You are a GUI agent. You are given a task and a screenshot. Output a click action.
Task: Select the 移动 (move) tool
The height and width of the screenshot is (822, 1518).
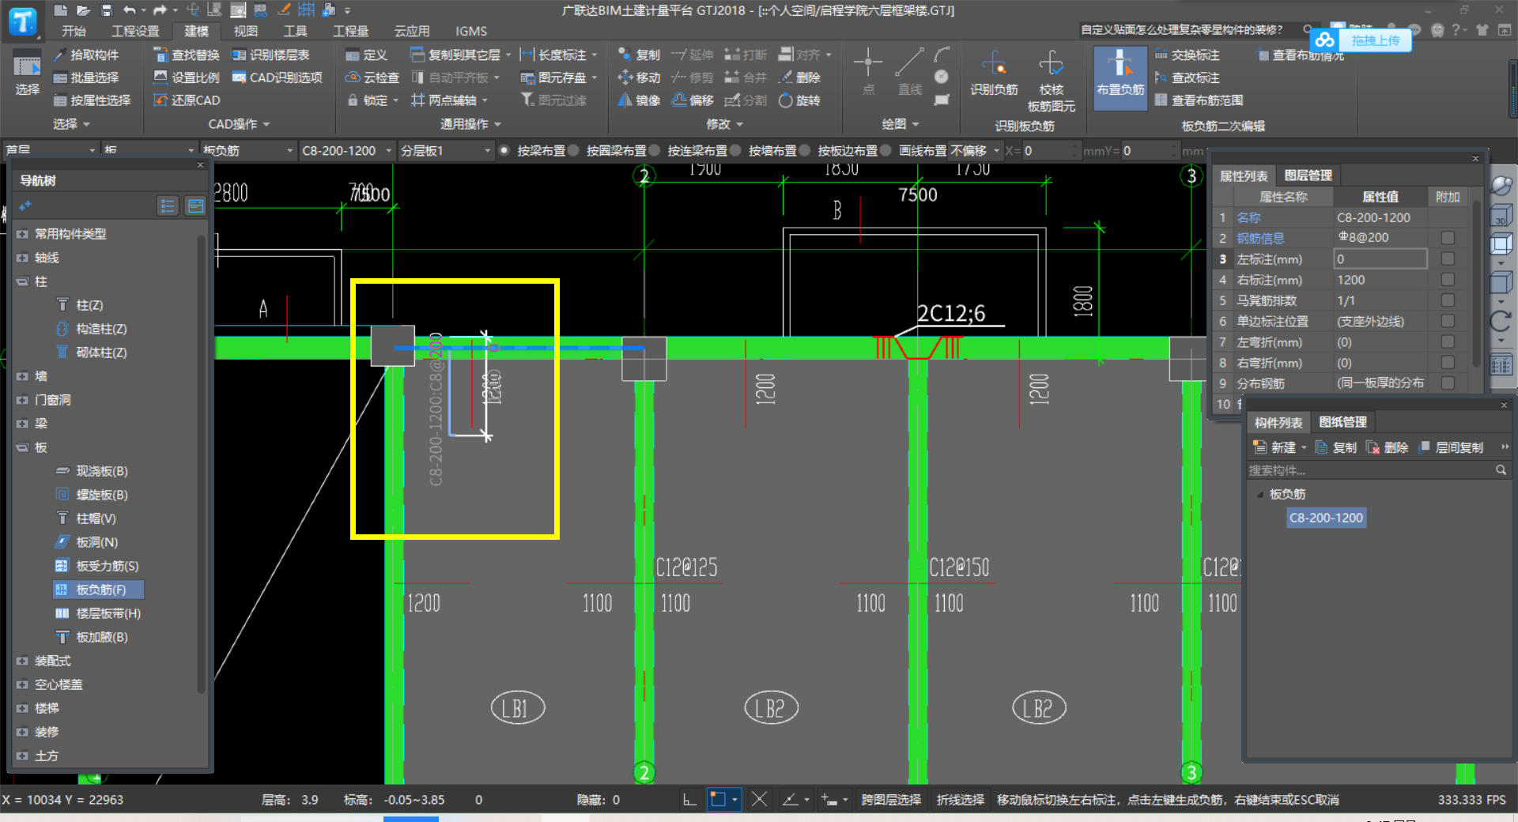(639, 77)
